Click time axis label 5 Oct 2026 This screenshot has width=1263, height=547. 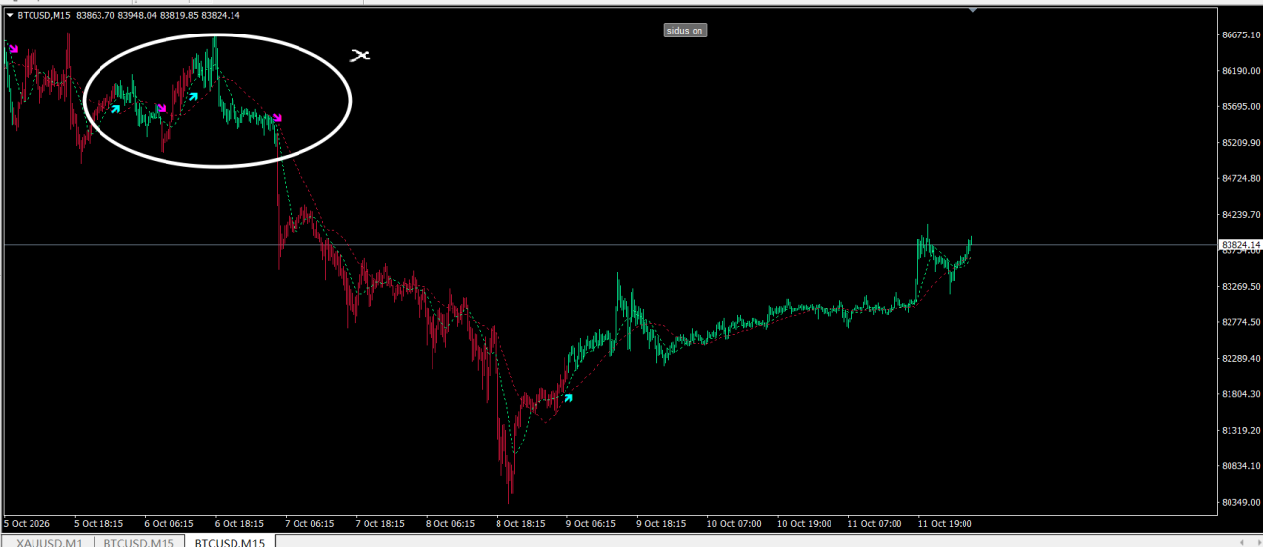pyautogui.click(x=29, y=523)
